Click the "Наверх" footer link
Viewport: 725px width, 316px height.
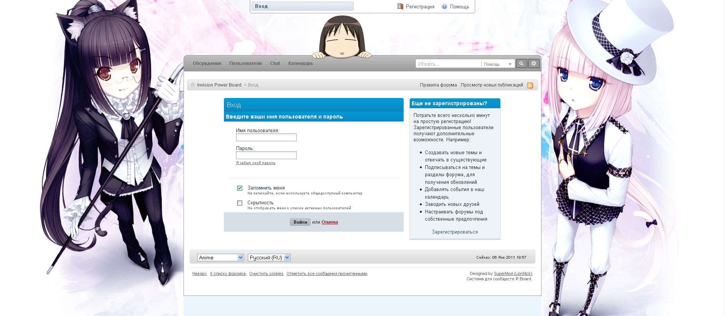tap(200, 273)
